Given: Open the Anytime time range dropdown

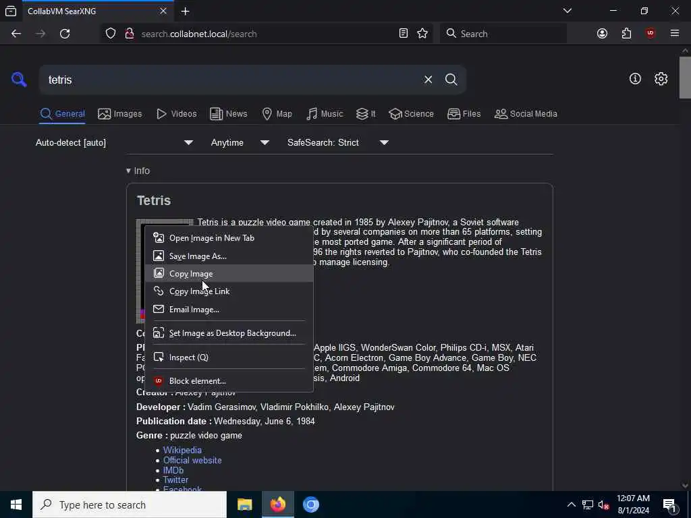Looking at the screenshot, I should coord(240,143).
